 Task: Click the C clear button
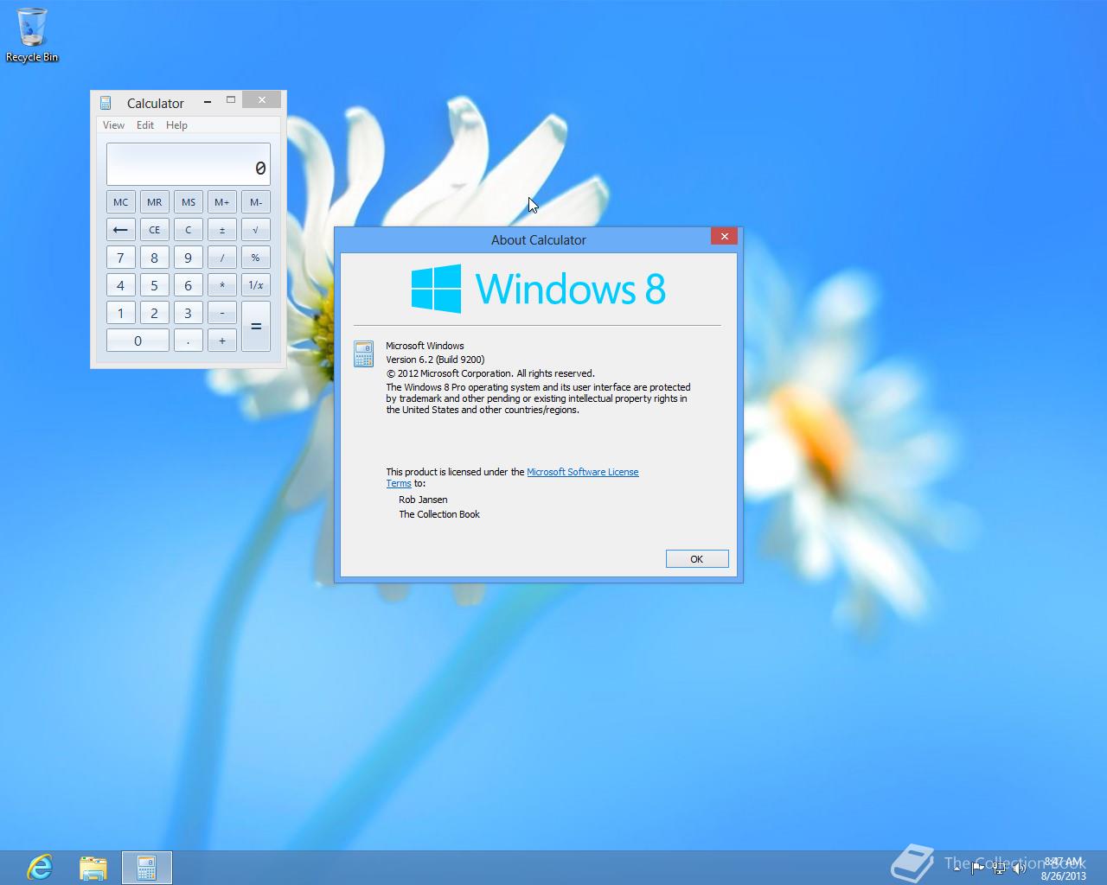tap(188, 230)
